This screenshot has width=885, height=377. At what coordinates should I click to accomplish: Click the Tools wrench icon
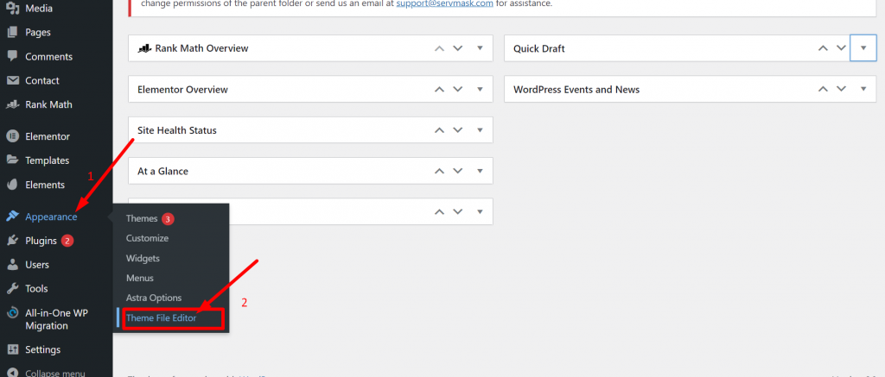12,288
